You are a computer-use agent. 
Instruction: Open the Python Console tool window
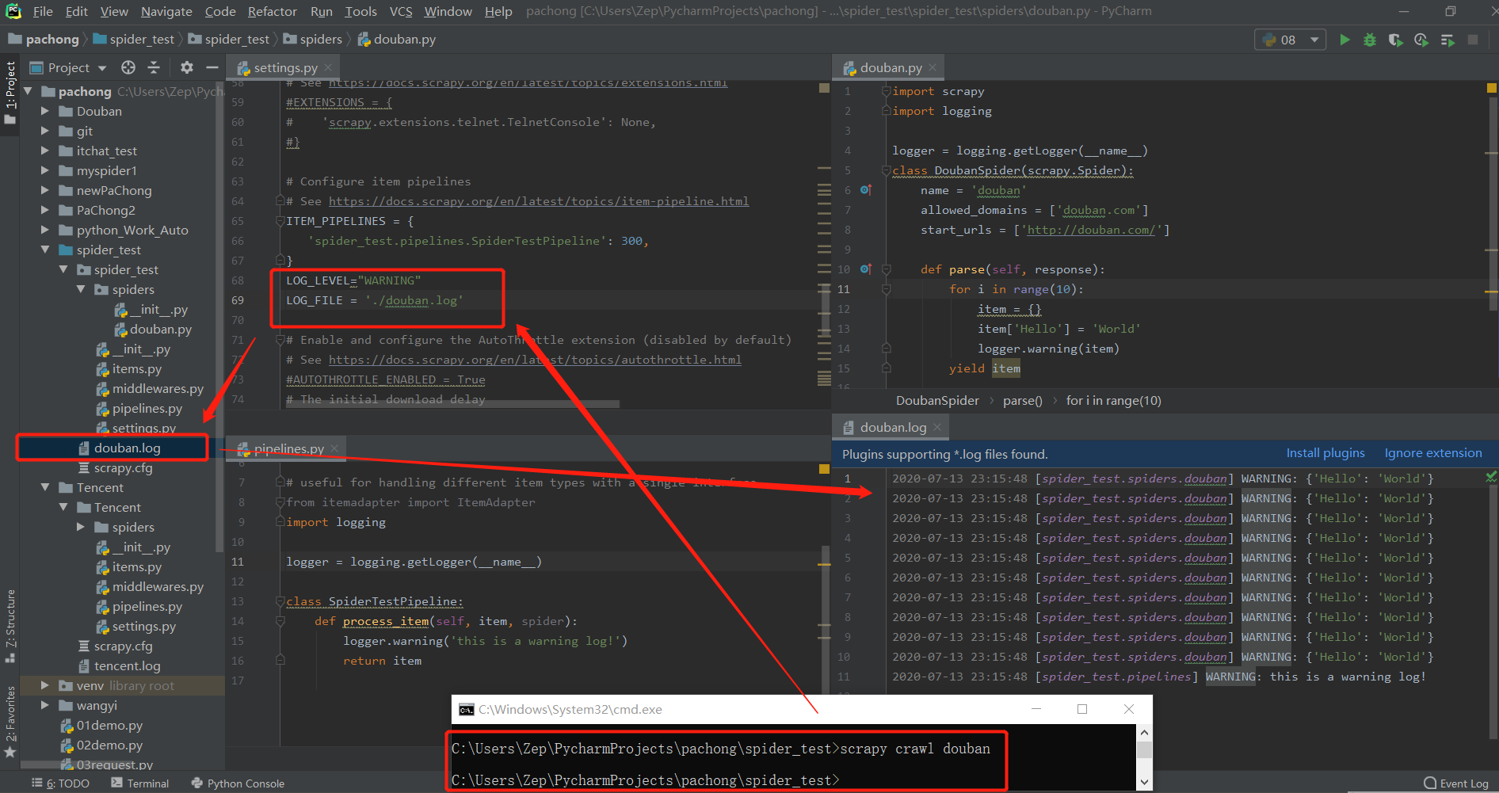[238, 783]
